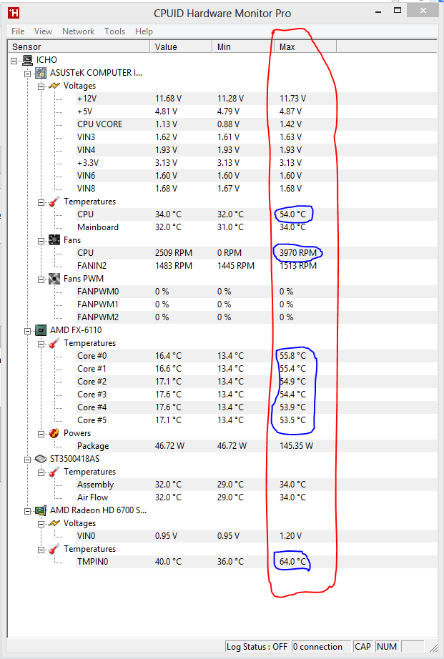444x659 pixels.
Task: Click the CAP status bar indicator
Action: pos(363,647)
